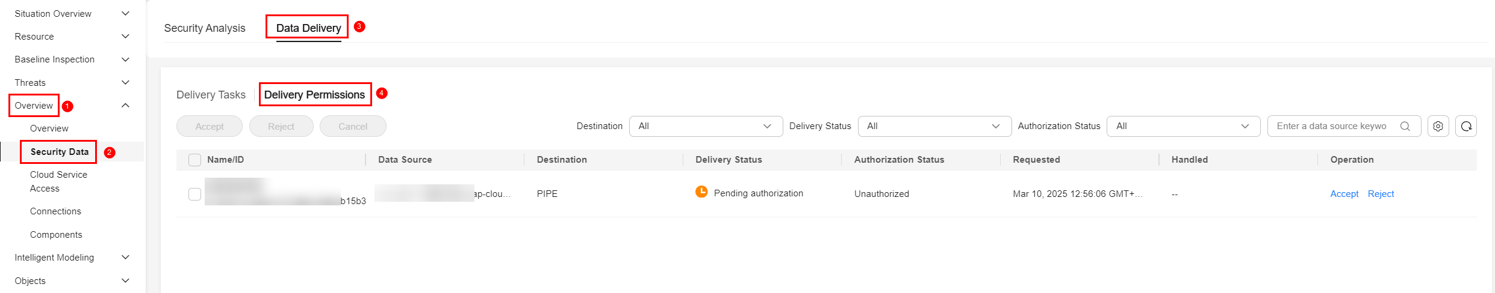Click the table settings gear icon
The image size is (1495, 293).
click(x=1438, y=126)
